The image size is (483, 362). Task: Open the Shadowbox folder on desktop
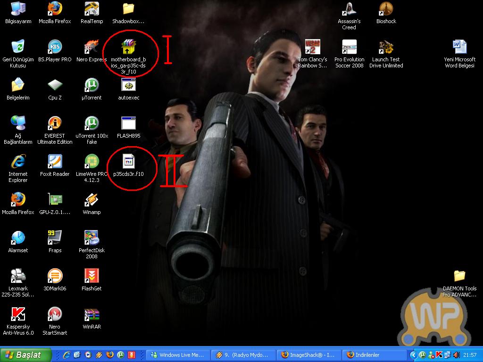coord(128,13)
